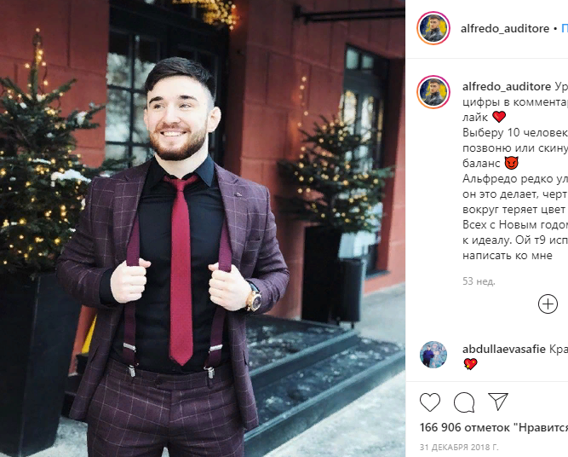Viewport: 568px width, 457px height.
Task: Click the "53 нед." caption timestamp
Action: 479,281
